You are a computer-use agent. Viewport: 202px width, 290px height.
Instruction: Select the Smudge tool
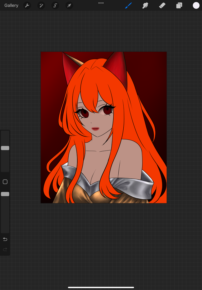click(x=145, y=6)
